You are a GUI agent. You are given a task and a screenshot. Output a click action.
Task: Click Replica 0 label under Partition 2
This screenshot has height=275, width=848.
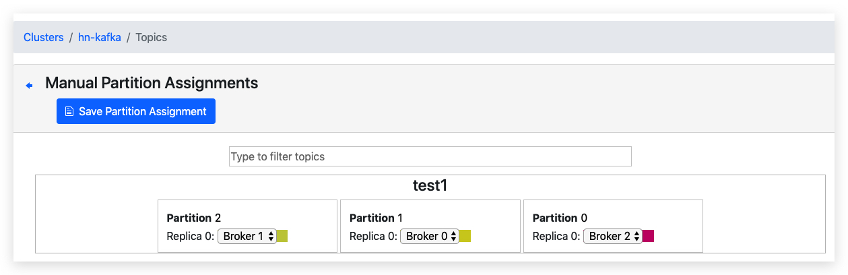tap(191, 237)
